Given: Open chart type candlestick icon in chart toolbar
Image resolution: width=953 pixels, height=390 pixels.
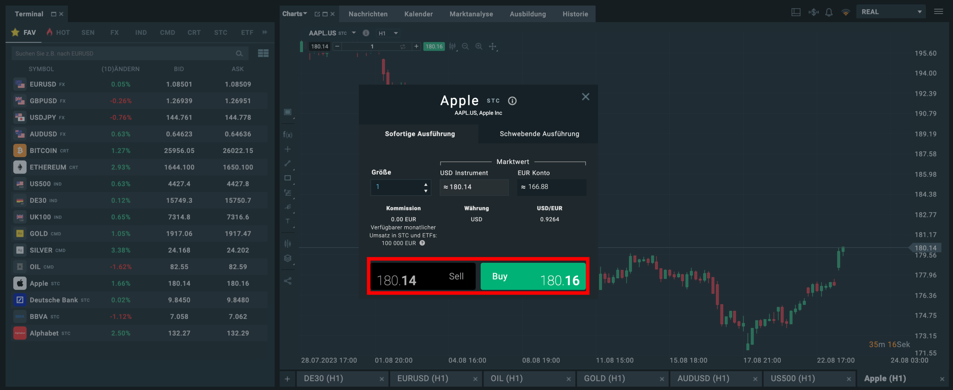Looking at the screenshot, I should tap(452, 47).
